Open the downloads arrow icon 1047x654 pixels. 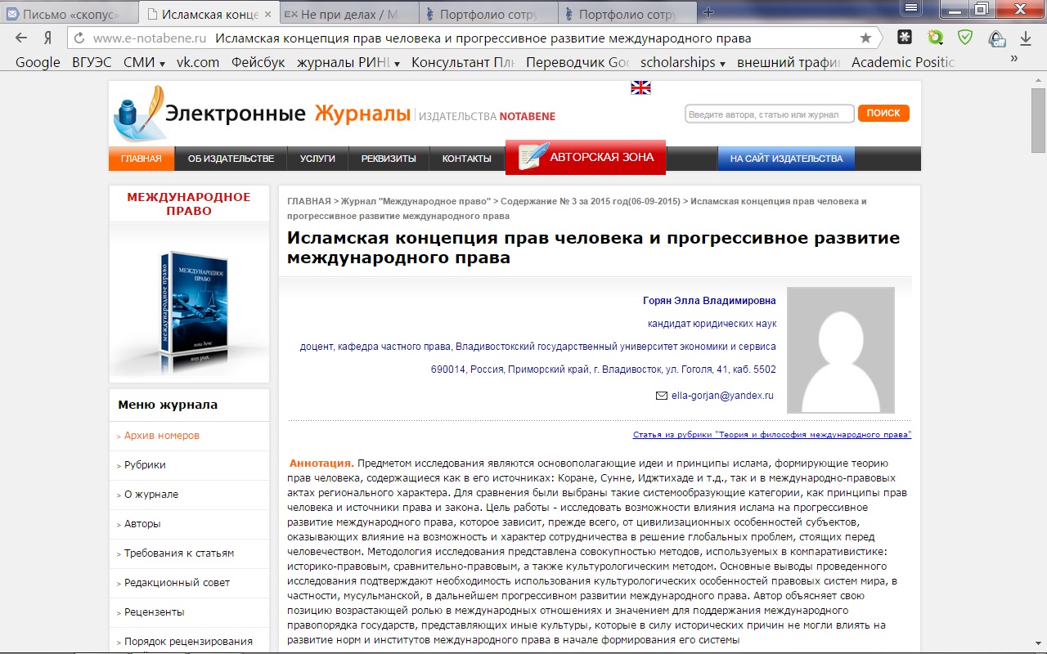(1025, 38)
